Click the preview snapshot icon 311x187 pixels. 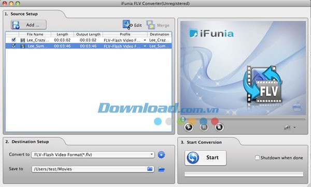pos(287,127)
